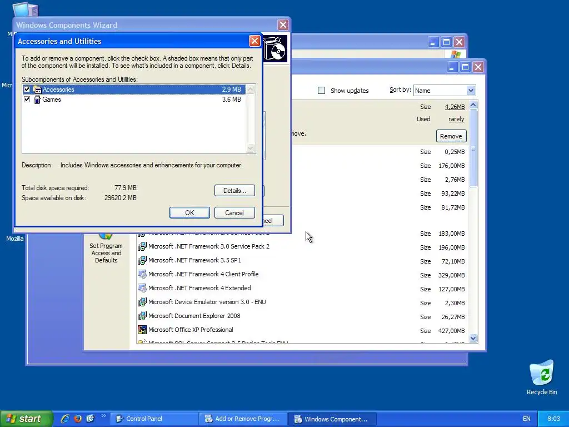Close the Add or Remove Programs window
This screenshot has width=569, height=427.
point(478,67)
